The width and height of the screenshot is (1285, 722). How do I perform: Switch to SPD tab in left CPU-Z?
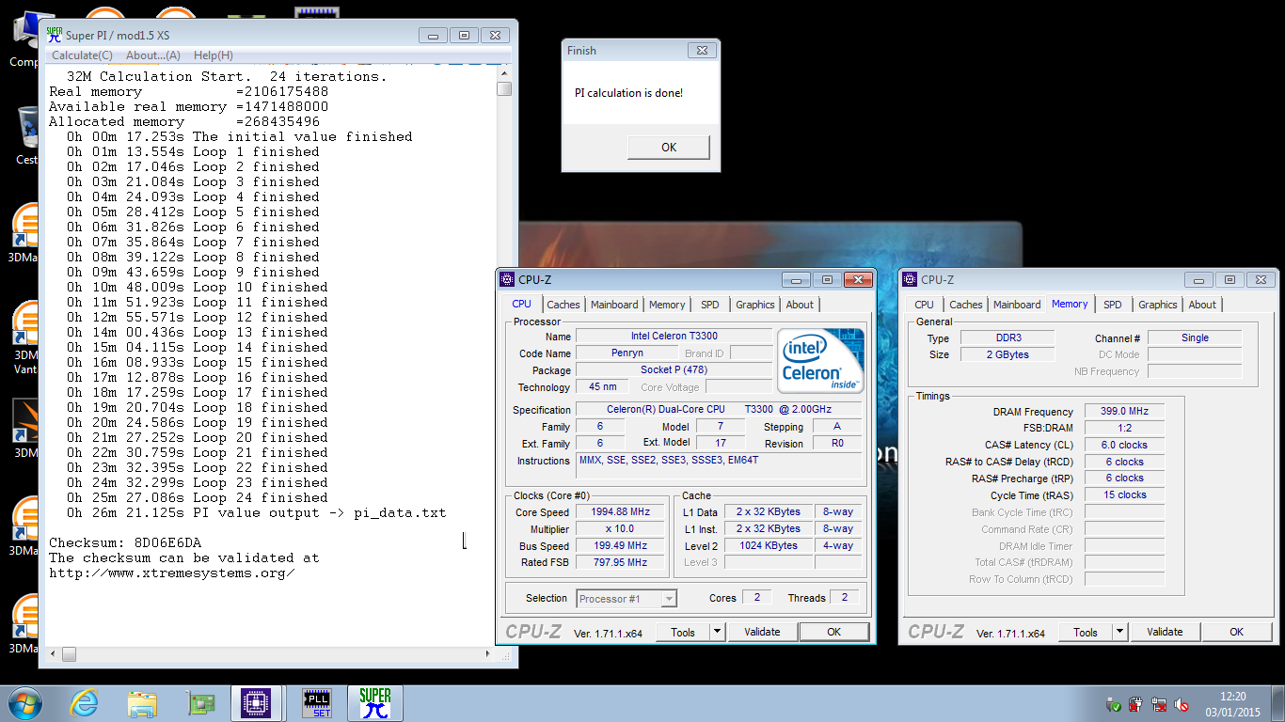[x=709, y=305]
